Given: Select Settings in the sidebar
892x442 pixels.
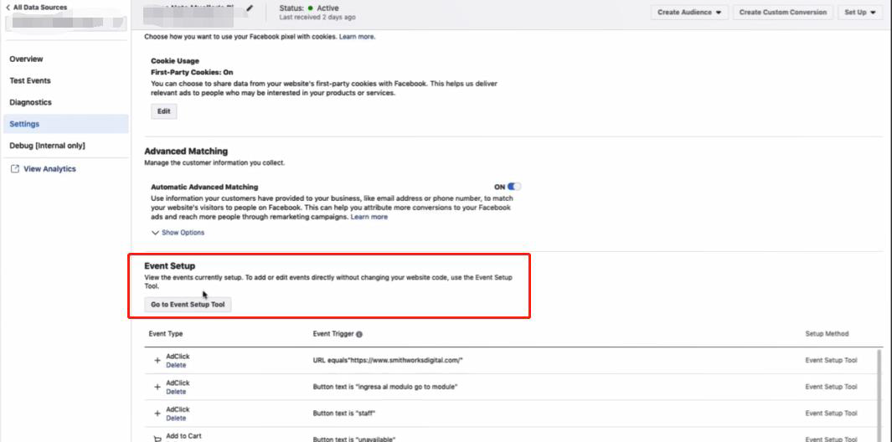Looking at the screenshot, I should tap(65, 124).
